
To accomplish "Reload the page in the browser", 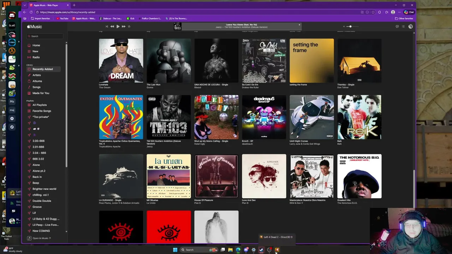I will (x=31, y=12).
